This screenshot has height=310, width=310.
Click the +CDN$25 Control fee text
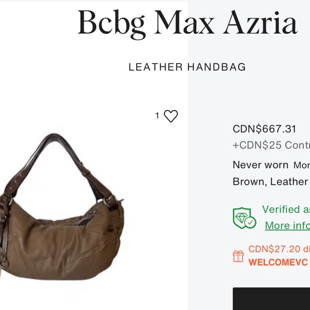pyautogui.click(x=272, y=145)
